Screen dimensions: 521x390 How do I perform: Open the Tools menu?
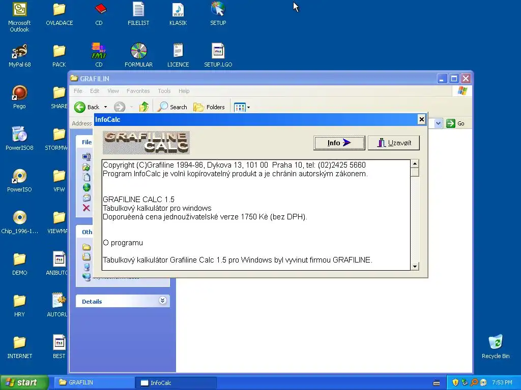pyautogui.click(x=164, y=91)
